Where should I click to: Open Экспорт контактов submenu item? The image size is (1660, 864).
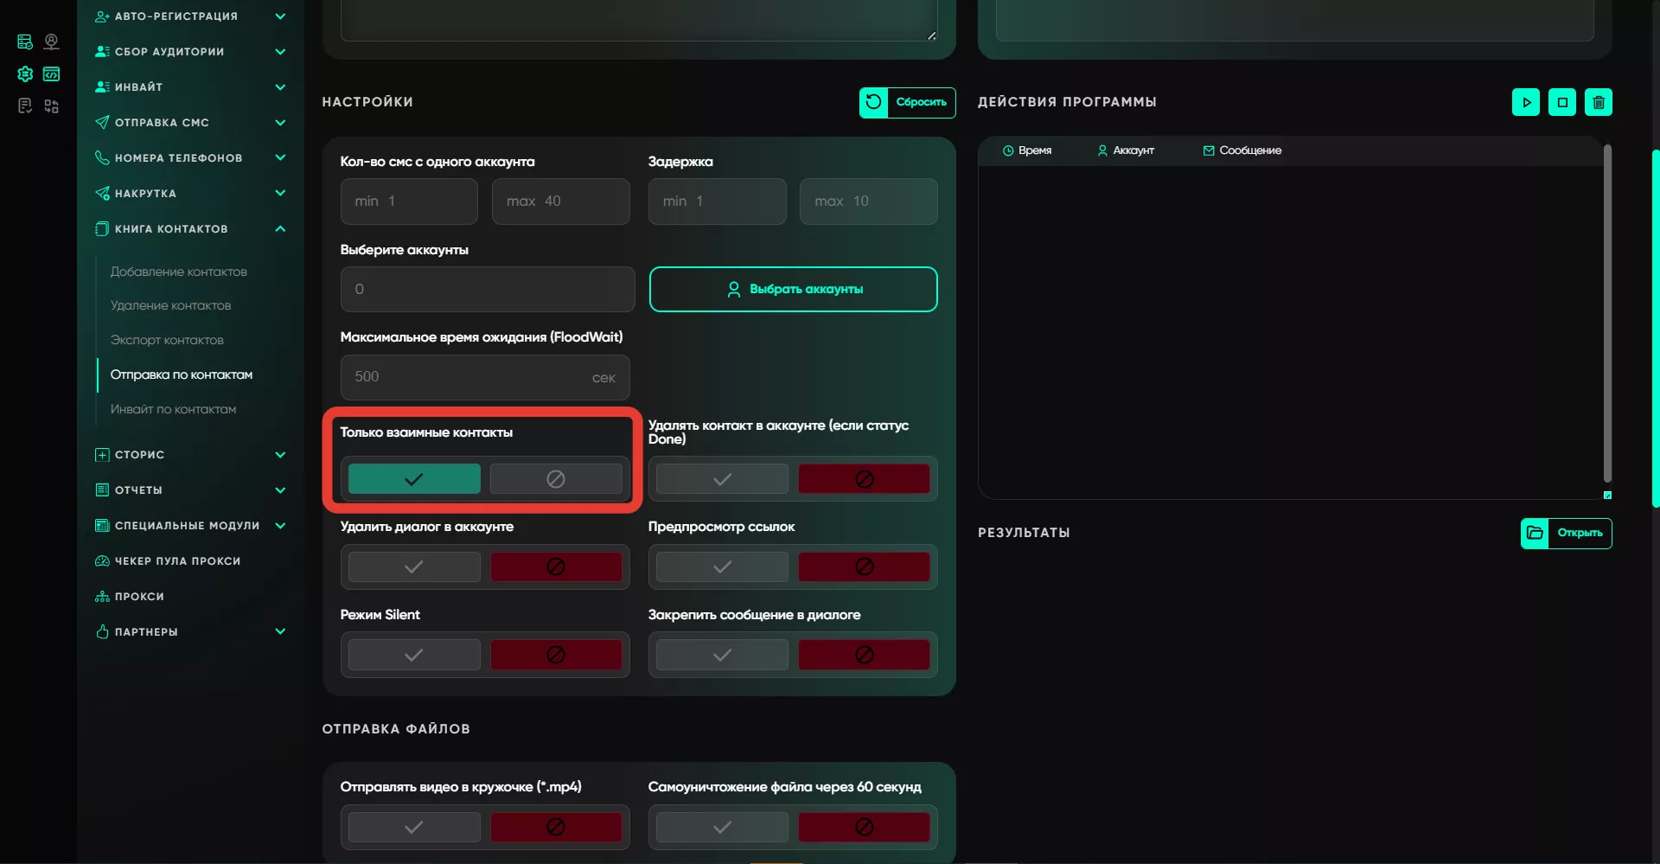[x=167, y=340]
